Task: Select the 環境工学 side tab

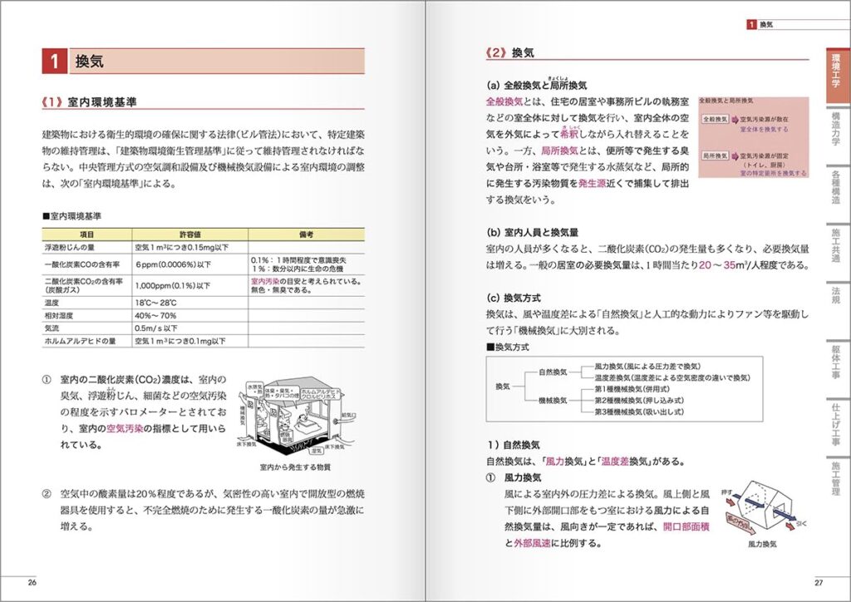Action: tap(838, 76)
